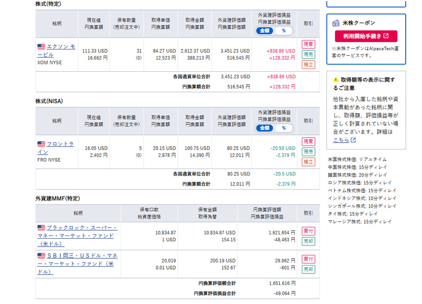Click ロシア株式株価: 15分ディレイ text
The height and width of the screenshot is (304, 422).
tap(360, 183)
